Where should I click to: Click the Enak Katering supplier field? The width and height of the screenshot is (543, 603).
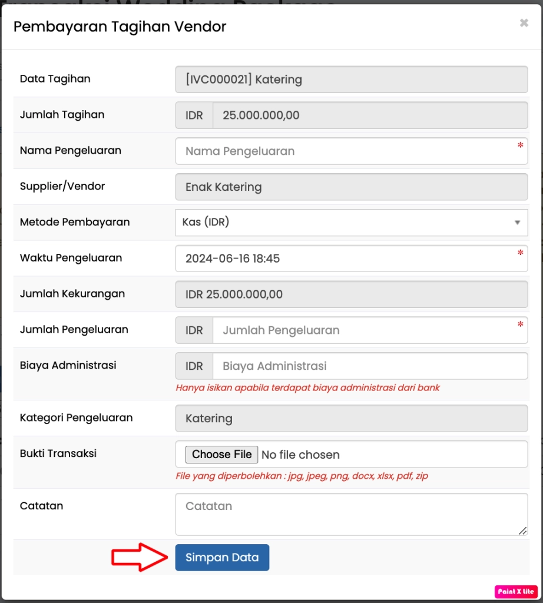point(351,187)
